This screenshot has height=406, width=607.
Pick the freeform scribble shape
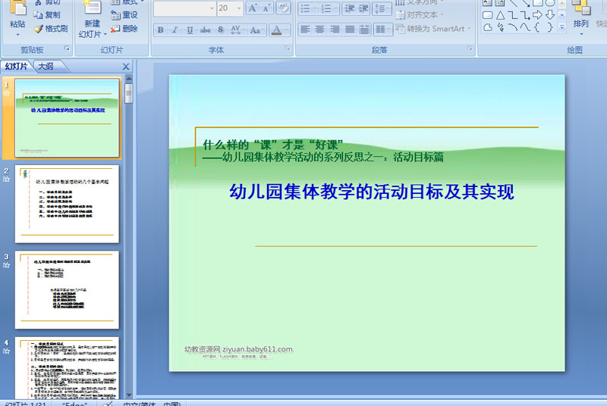(x=501, y=27)
